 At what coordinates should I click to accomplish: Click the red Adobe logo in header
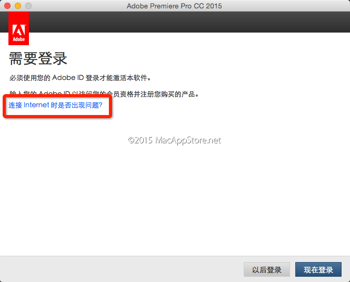tap(19, 28)
